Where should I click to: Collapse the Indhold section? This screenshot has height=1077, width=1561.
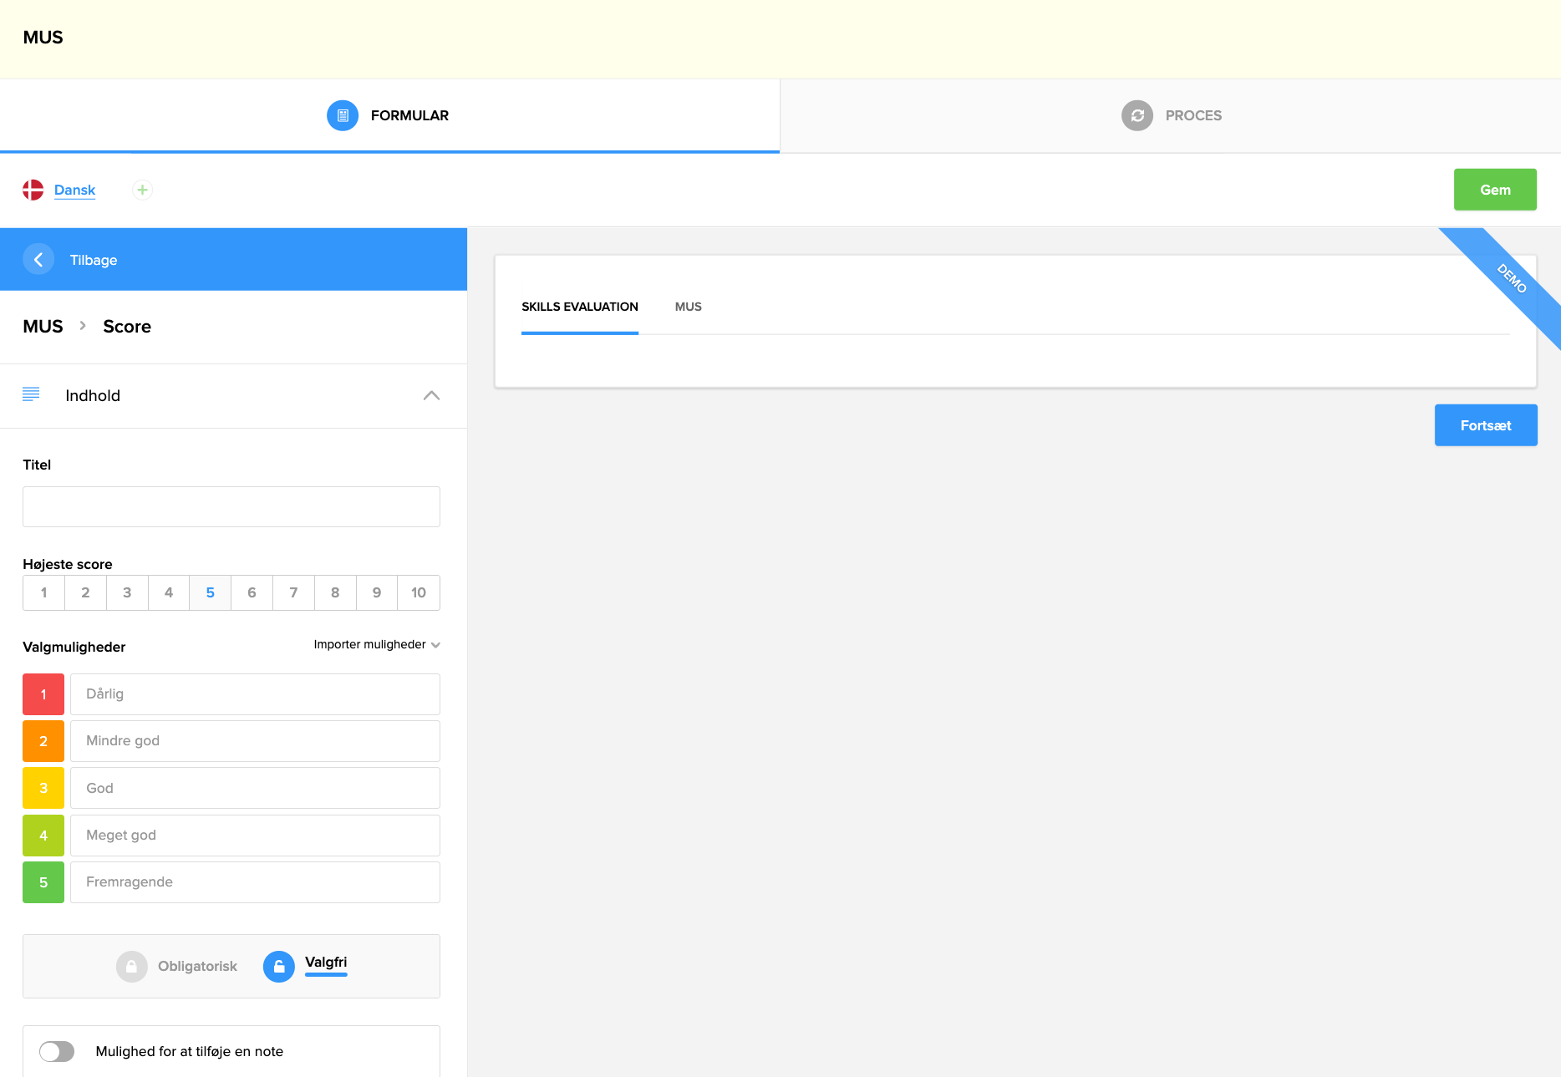(x=431, y=395)
